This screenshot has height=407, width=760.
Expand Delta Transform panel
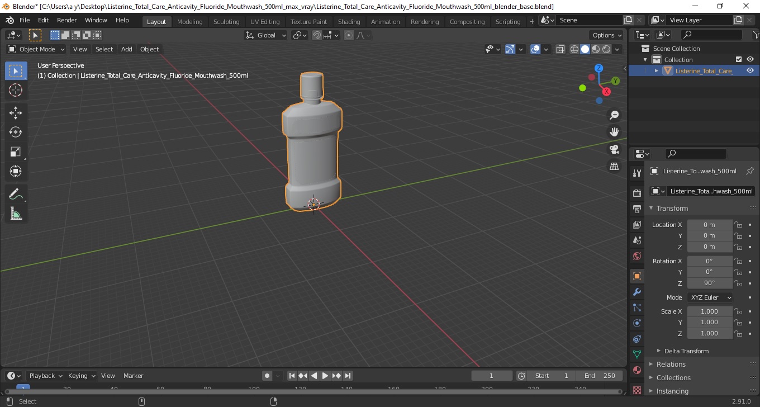(686, 351)
